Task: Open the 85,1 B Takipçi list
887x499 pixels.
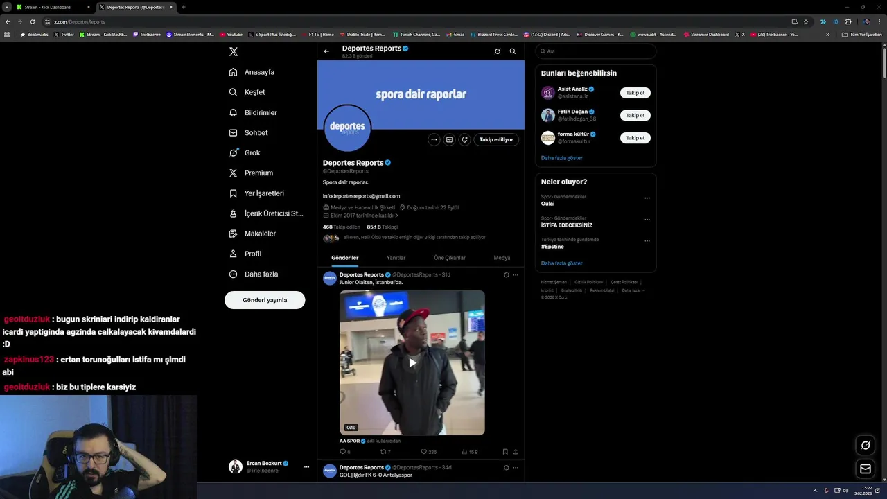Action: (x=382, y=227)
